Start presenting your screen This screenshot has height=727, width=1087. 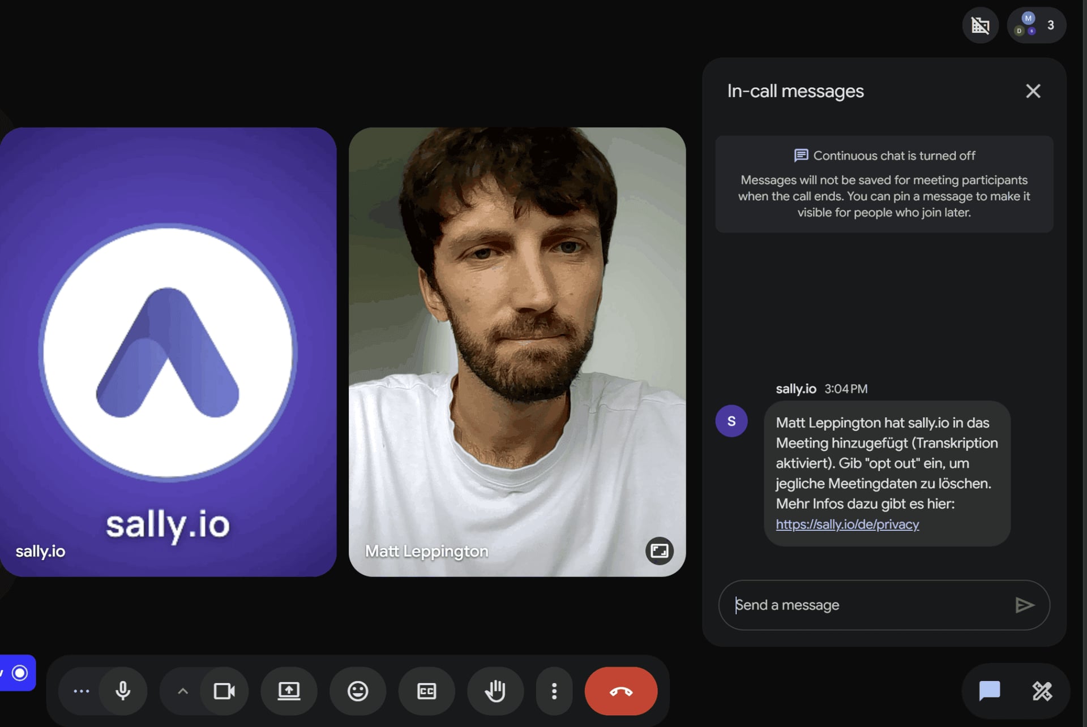click(x=289, y=691)
